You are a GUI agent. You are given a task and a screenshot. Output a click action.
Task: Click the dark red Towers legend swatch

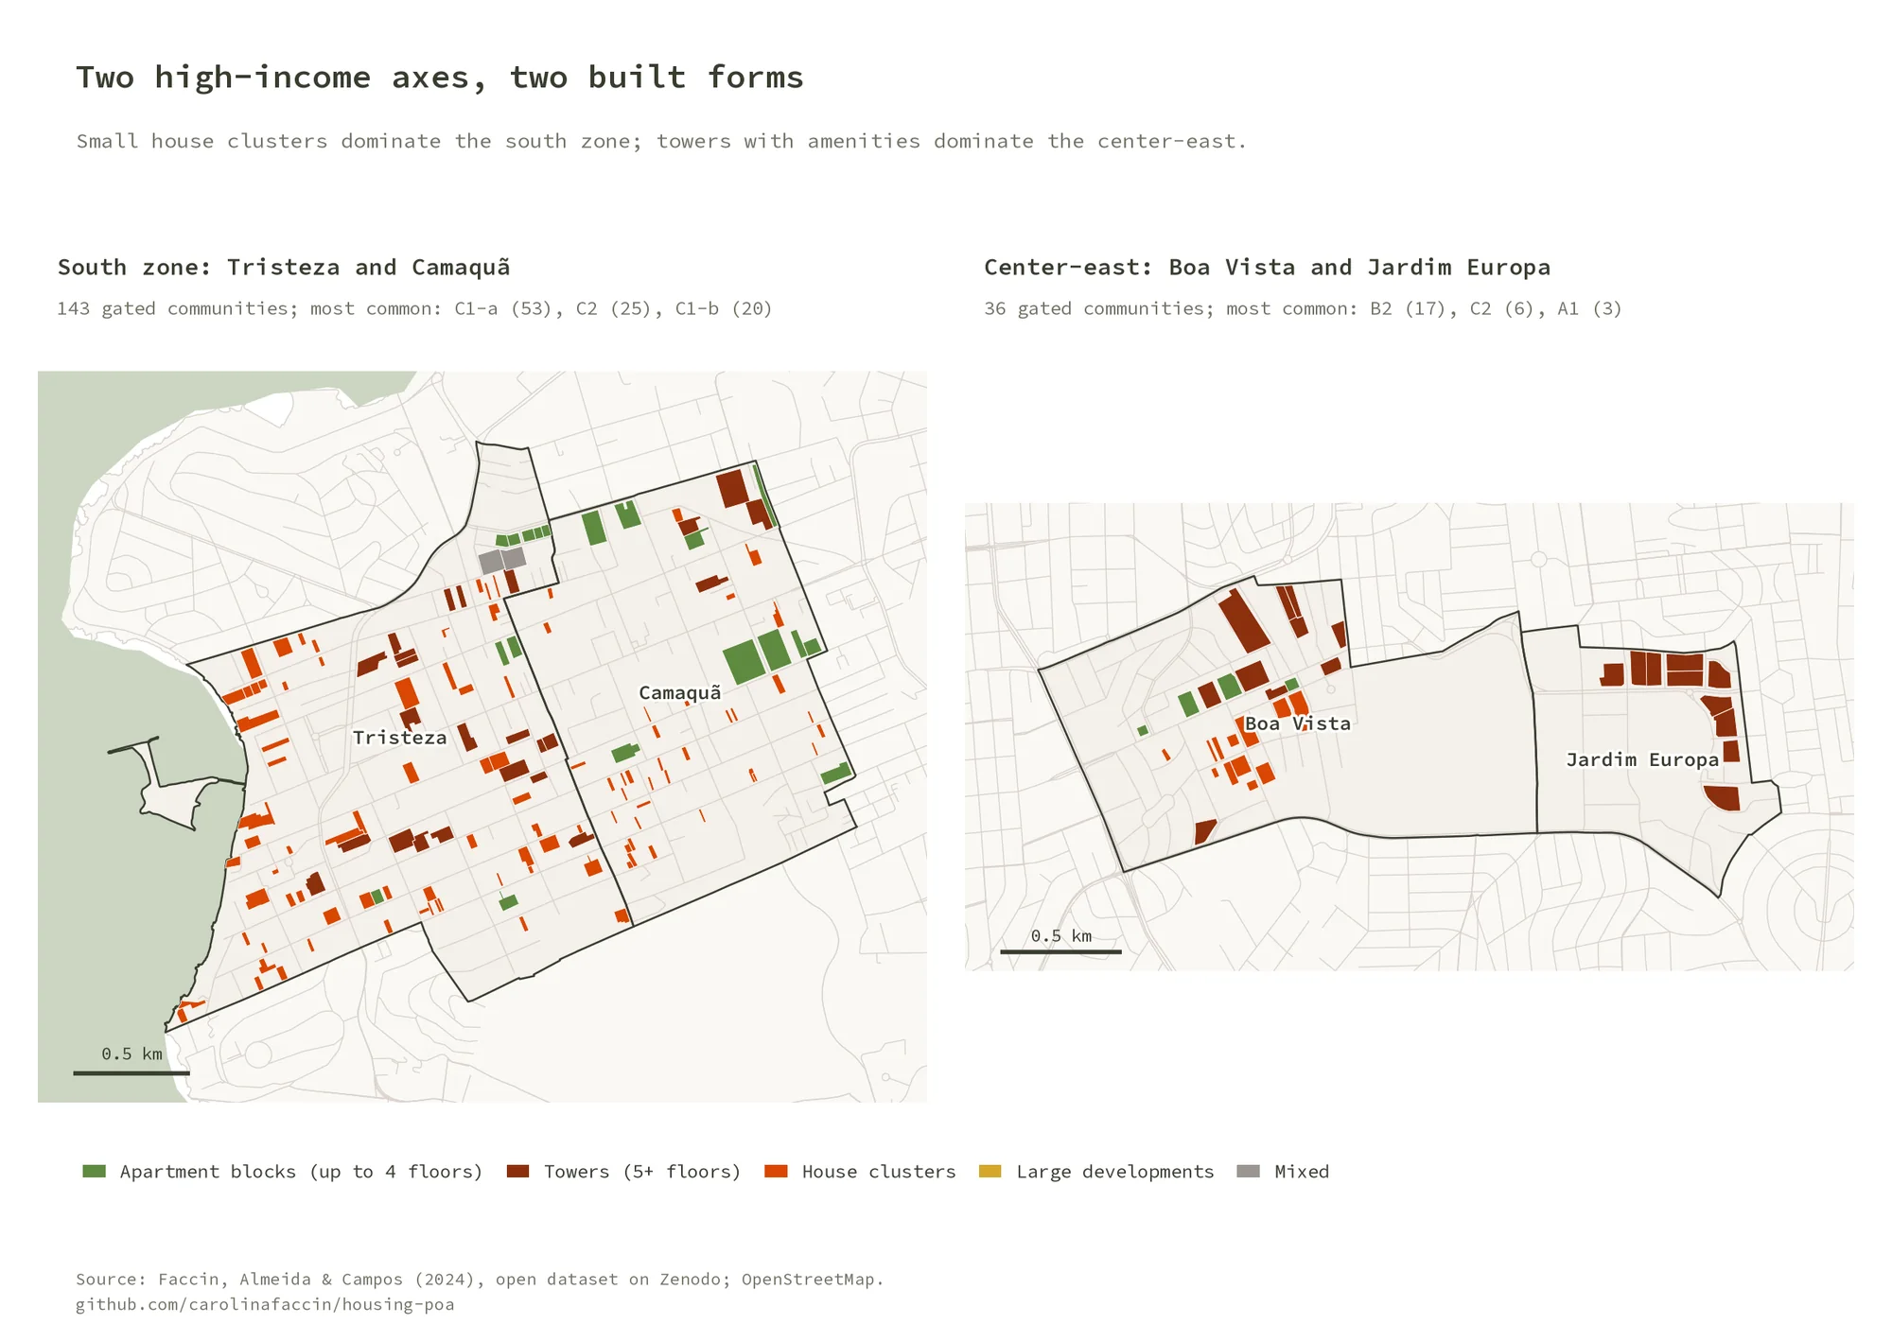tap(517, 1172)
